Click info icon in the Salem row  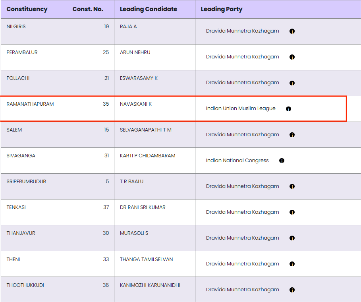[292, 135]
